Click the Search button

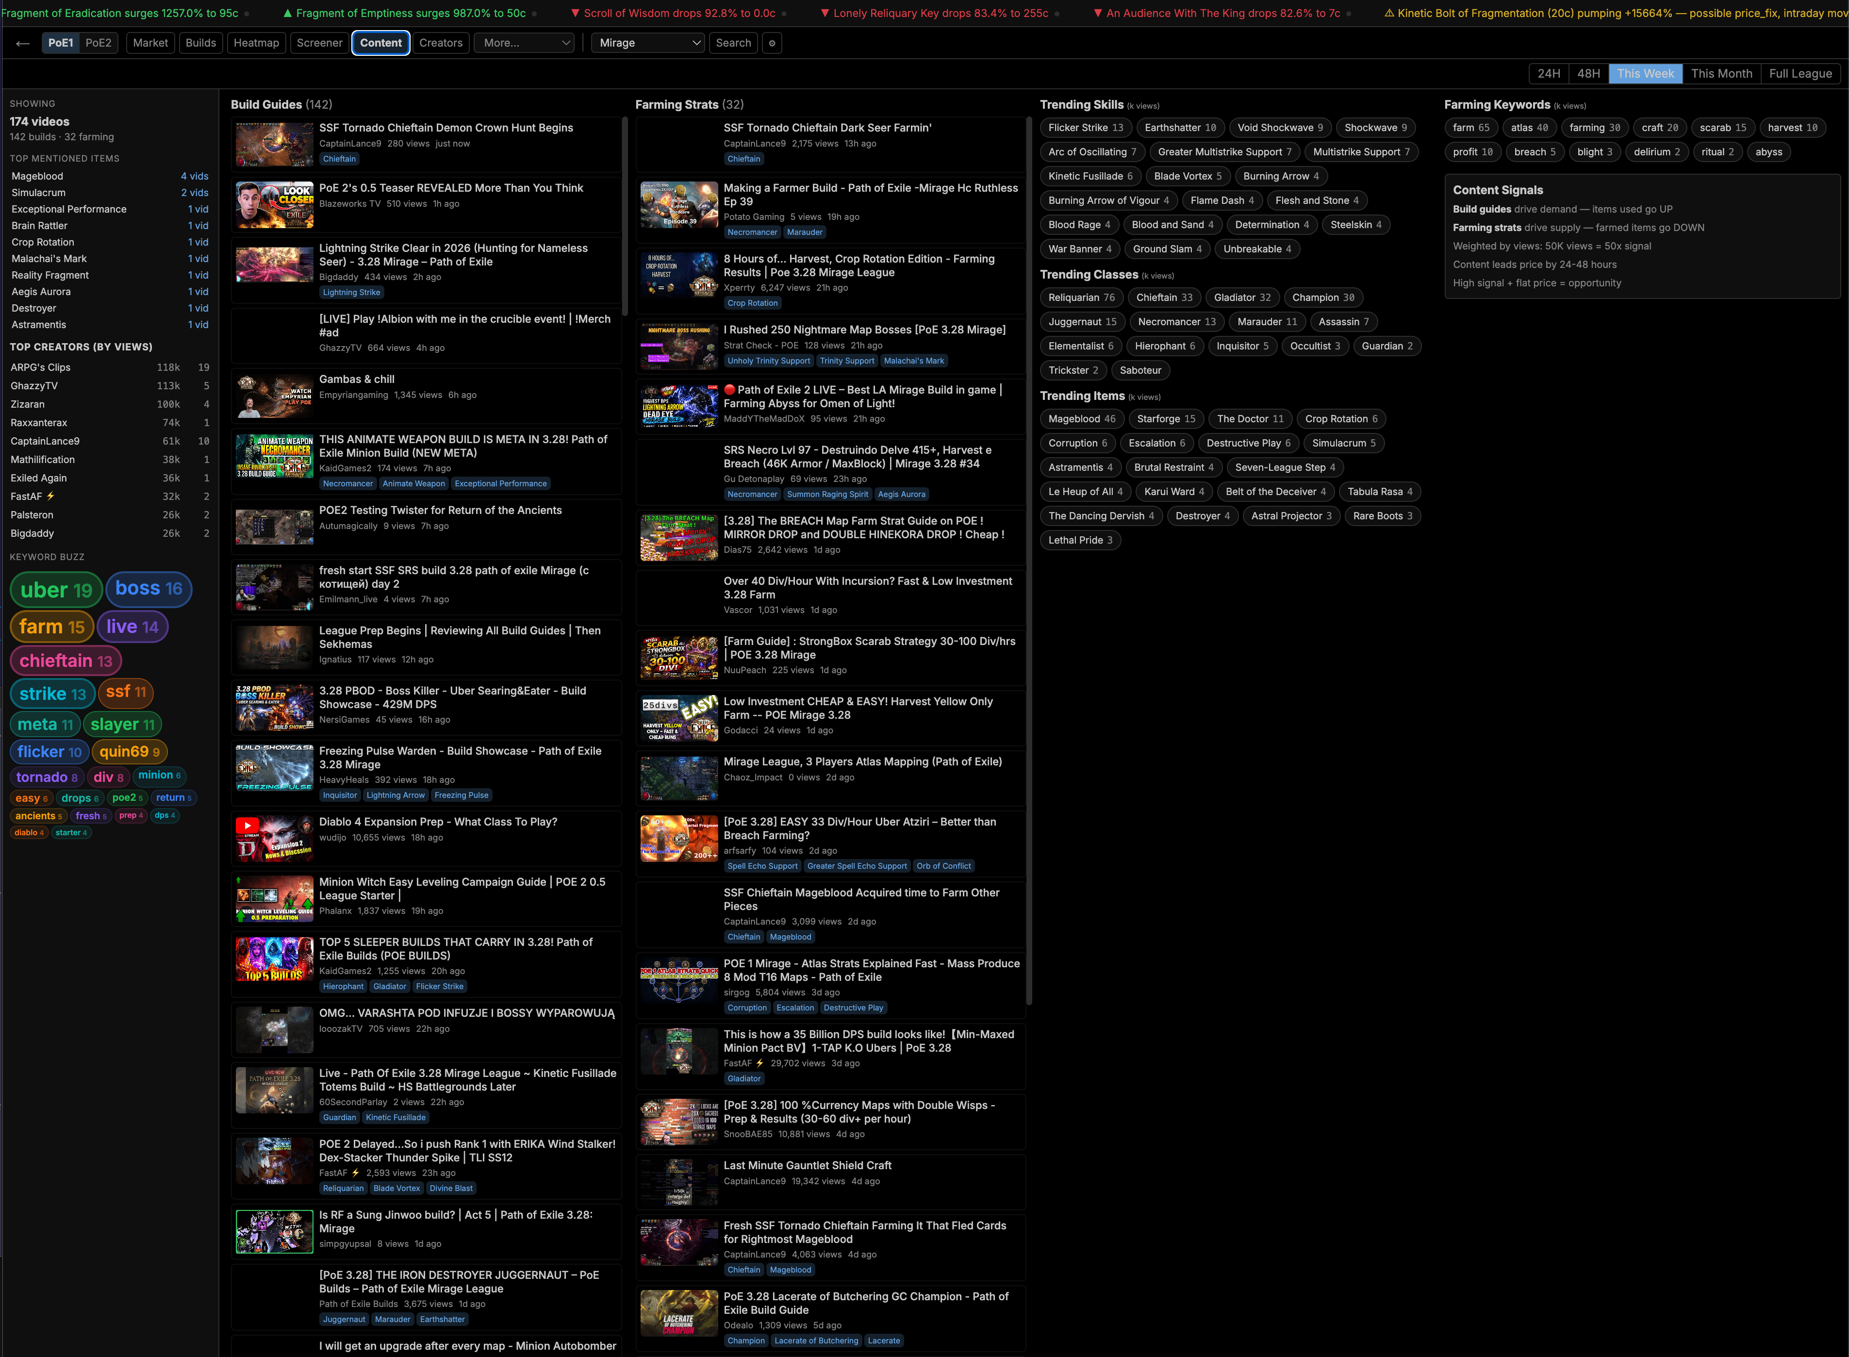point(733,44)
